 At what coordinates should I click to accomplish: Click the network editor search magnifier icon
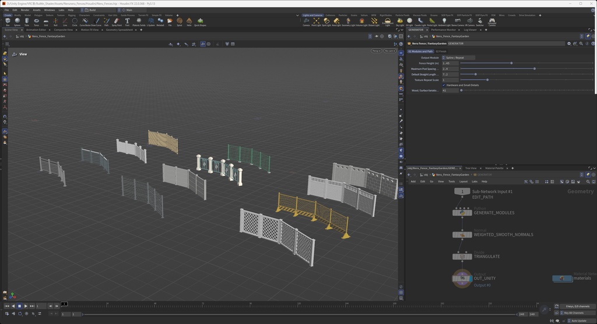pyautogui.click(x=588, y=181)
